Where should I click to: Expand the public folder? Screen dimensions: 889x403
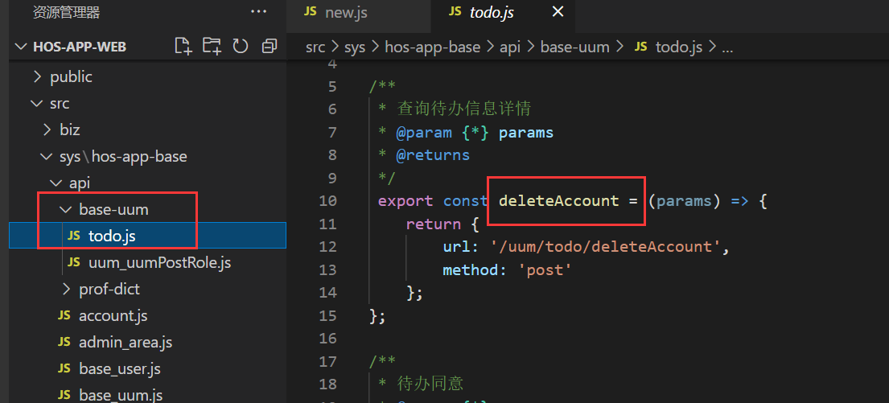tap(71, 77)
